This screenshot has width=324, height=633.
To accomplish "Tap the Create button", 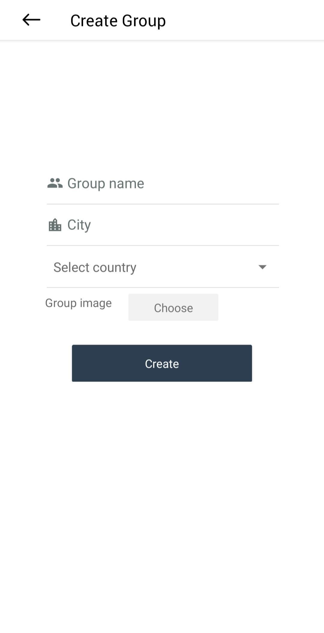I will [162, 363].
